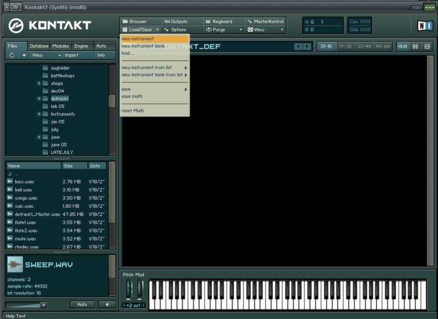This screenshot has height=319, width=438.
Task: Click the augfolder folder icon
Action: click(x=45, y=67)
